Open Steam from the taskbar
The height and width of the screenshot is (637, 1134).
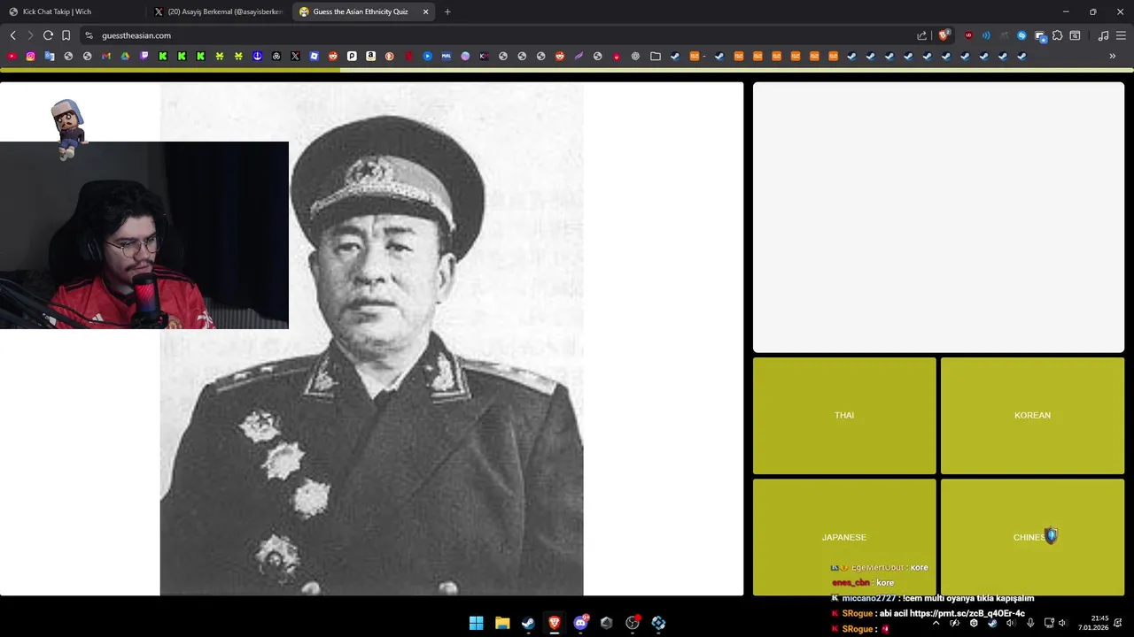click(x=528, y=623)
